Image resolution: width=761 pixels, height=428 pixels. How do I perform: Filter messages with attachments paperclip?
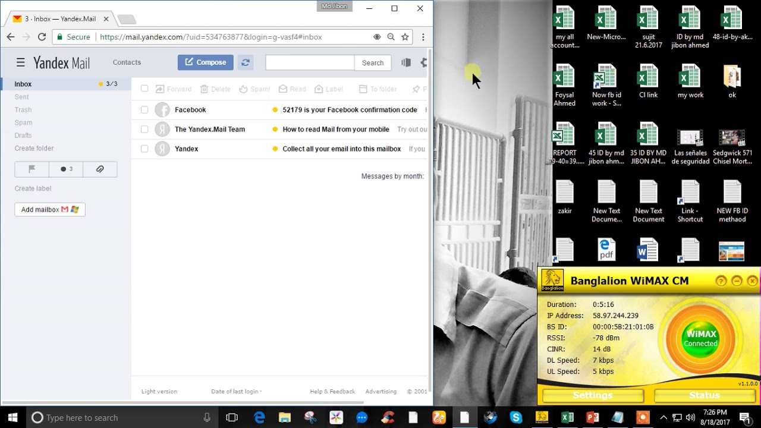coord(100,169)
